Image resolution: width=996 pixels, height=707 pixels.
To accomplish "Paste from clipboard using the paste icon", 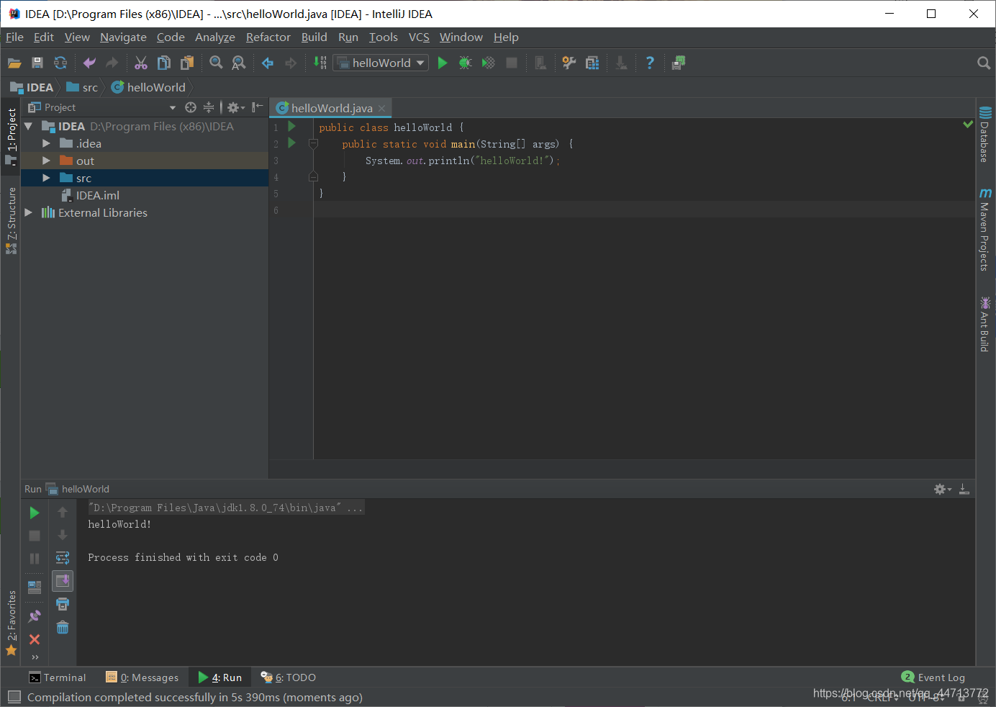I will [187, 63].
